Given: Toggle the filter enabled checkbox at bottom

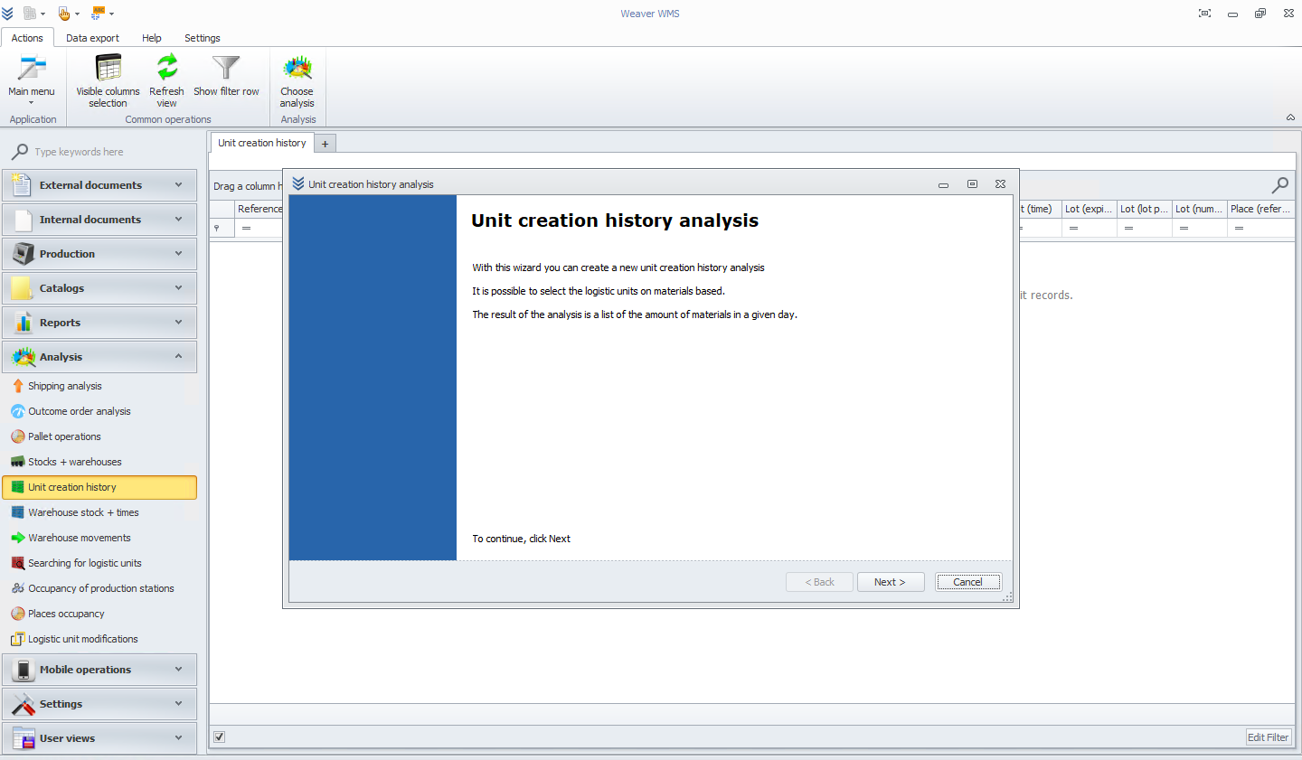Looking at the screenshot, I should click(219, 737).
